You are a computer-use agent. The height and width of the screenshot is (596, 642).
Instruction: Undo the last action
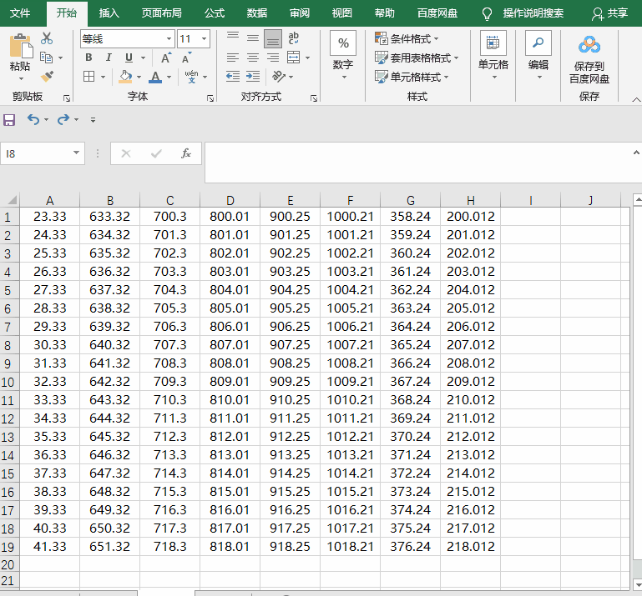[x=33, y=119]
